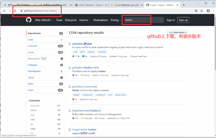216x138 pixels.
Task: Open MaximeHeckel/HarborJS repository link
Action: click(x=87, y=110)
